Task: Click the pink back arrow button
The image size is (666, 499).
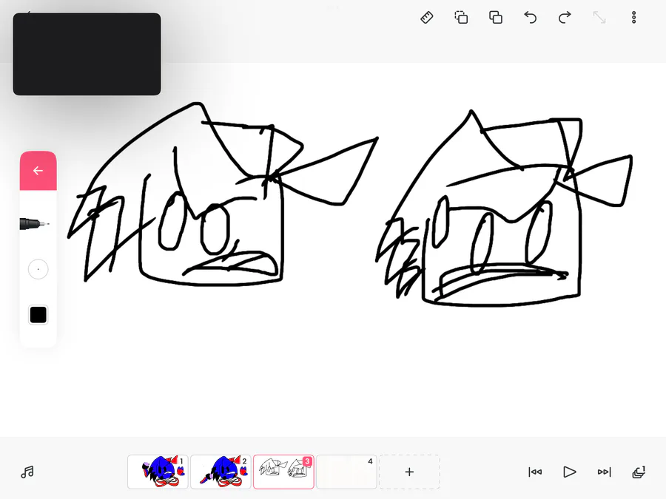Action: tap(38, 171)
